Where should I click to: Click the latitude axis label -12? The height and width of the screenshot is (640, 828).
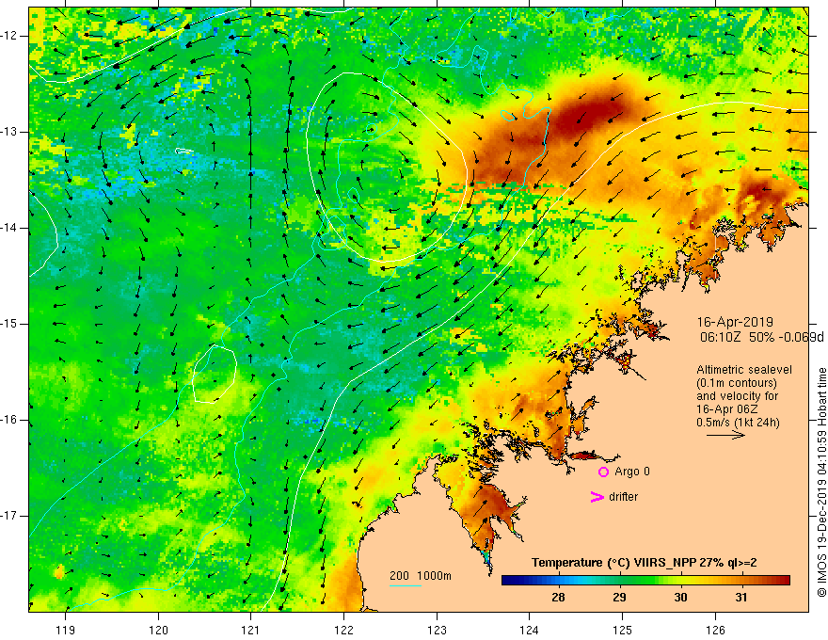(10, 36)
